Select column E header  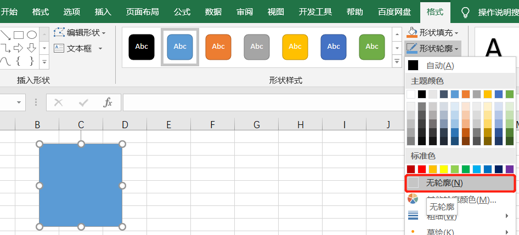[168, 125]
